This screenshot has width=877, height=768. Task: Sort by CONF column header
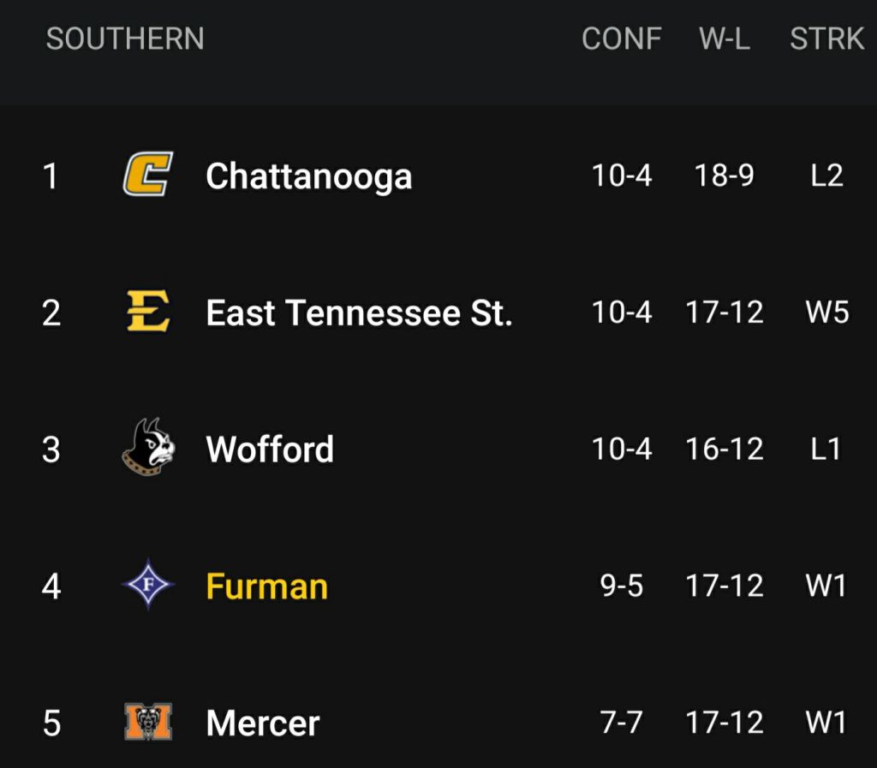click(621, 39)
